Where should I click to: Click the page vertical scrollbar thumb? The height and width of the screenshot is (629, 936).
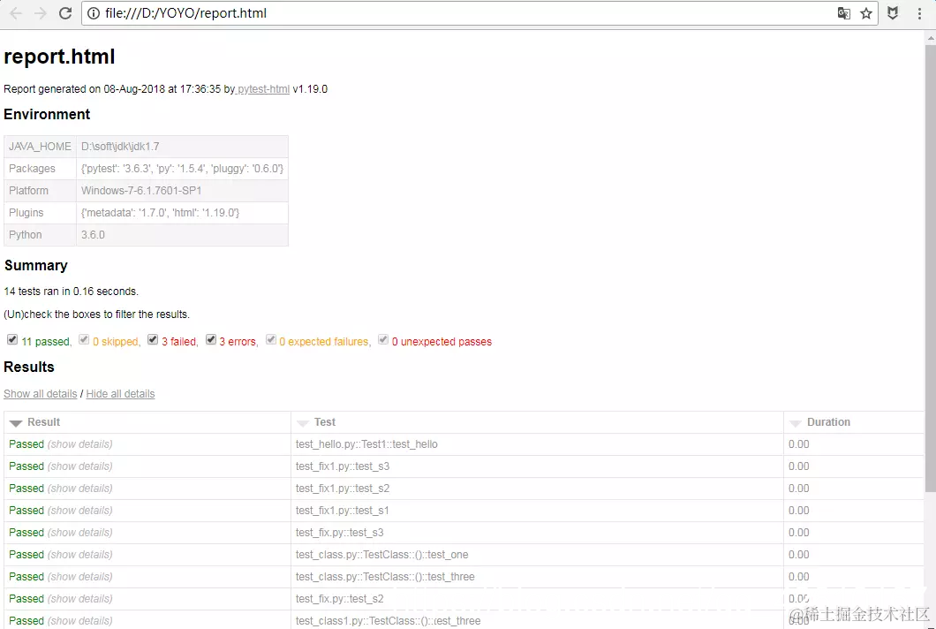coord(930,269)
